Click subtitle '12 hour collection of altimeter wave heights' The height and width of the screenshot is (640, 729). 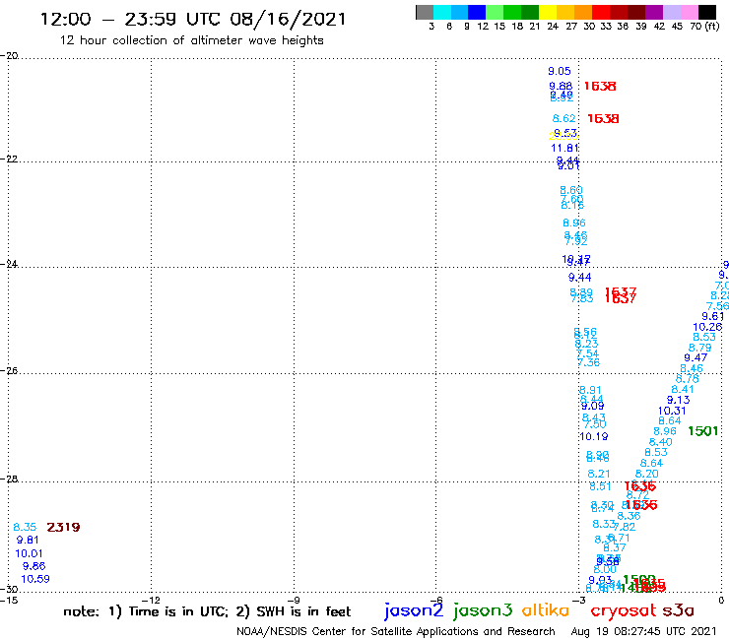pos(191,40)
